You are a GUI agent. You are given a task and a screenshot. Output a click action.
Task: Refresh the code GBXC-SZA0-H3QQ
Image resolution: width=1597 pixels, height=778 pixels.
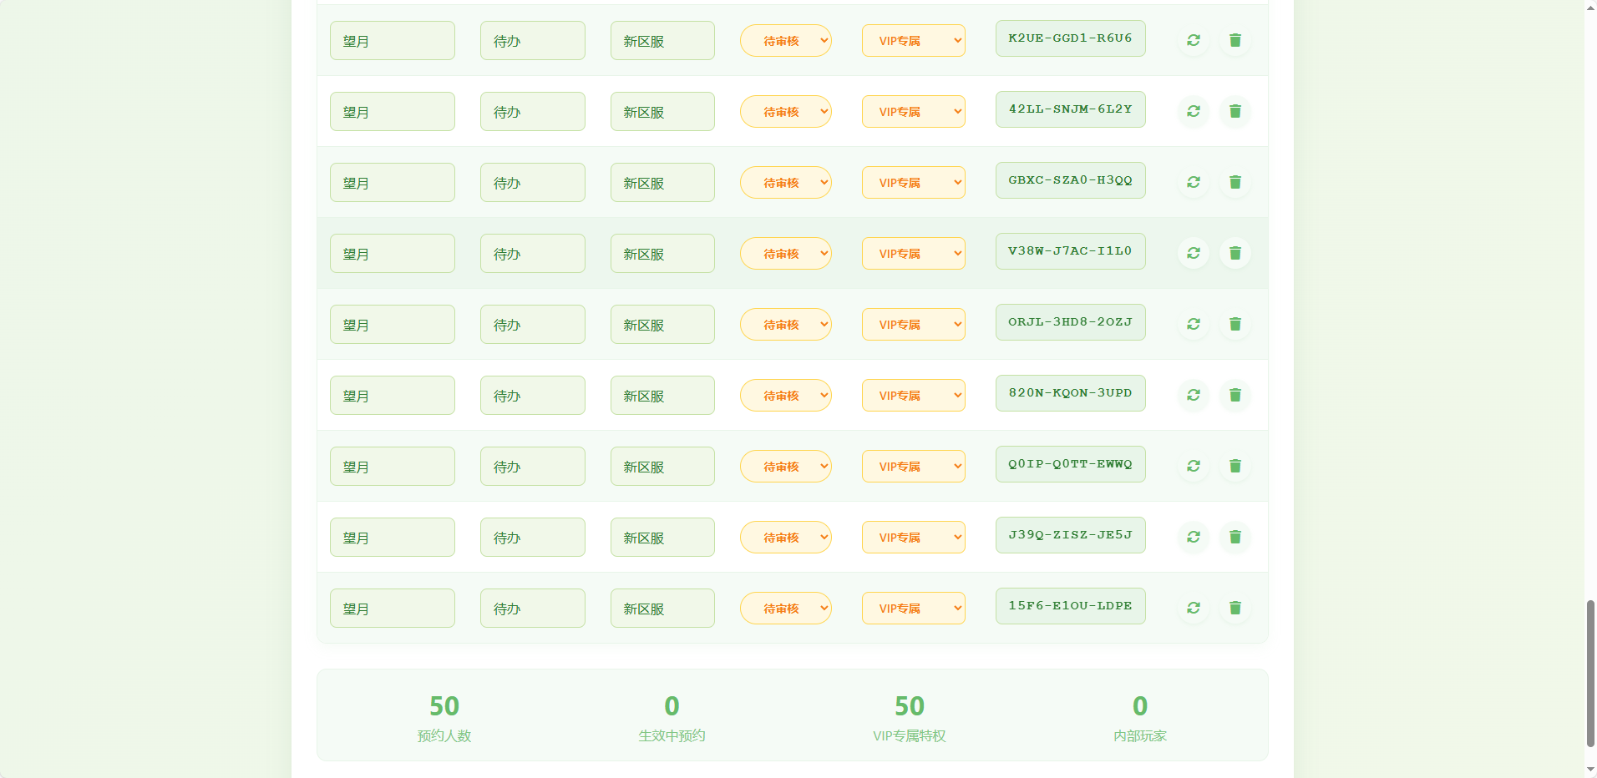point(1194,182)
